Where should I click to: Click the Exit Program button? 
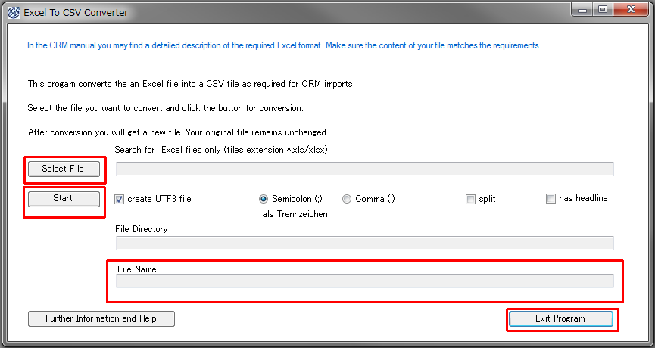[560, 318]
